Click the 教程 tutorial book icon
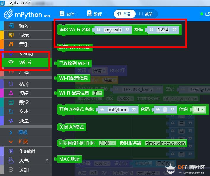The height and width of the screenshot is (176, 210). (89, 13)
